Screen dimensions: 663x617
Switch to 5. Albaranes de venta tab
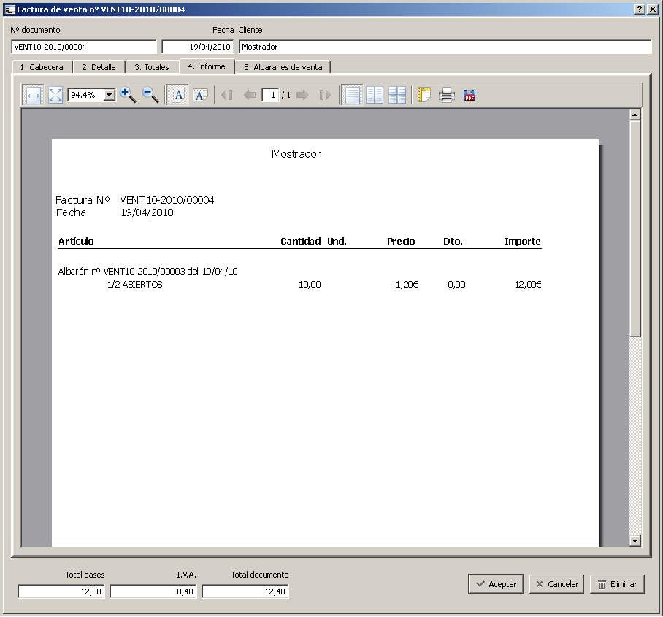coord(283,67)
